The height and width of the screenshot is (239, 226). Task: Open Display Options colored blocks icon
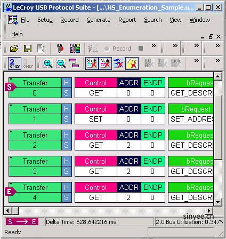point(75,49)
